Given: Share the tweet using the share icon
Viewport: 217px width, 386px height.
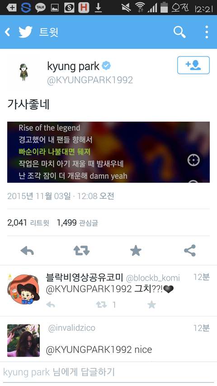Looking at the screenshot, I should 190,251.
